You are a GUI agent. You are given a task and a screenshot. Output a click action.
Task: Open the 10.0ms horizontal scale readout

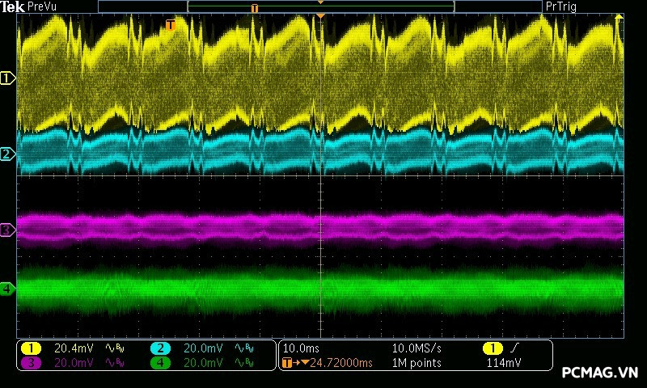pyautogui.click(x=300, y=348)
